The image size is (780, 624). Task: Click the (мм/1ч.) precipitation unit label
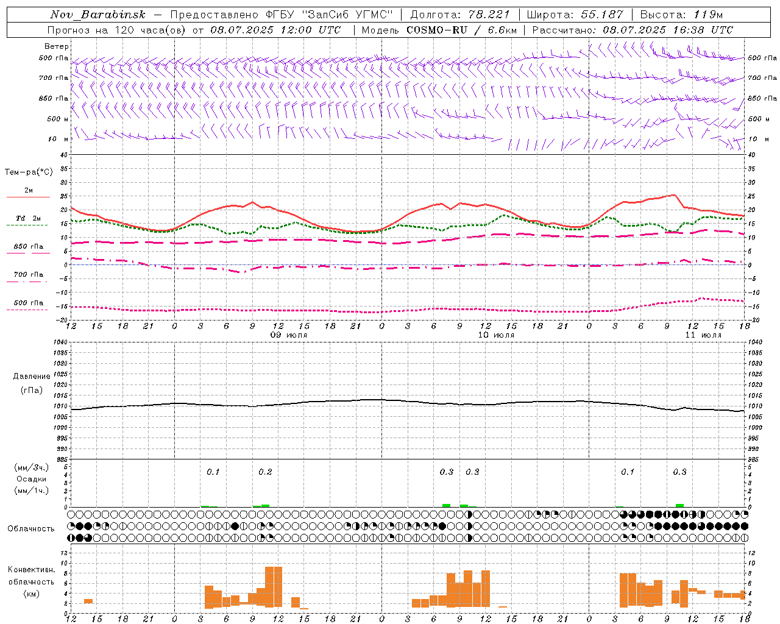click(32, 491)
